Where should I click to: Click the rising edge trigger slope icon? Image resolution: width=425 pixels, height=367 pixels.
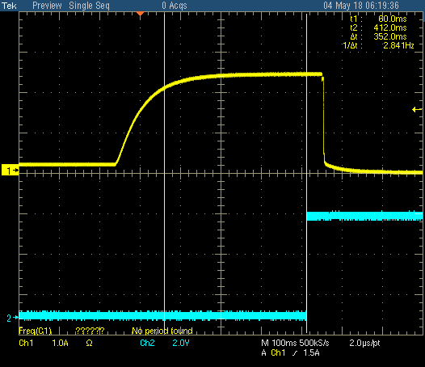click(x=295, y=352)
